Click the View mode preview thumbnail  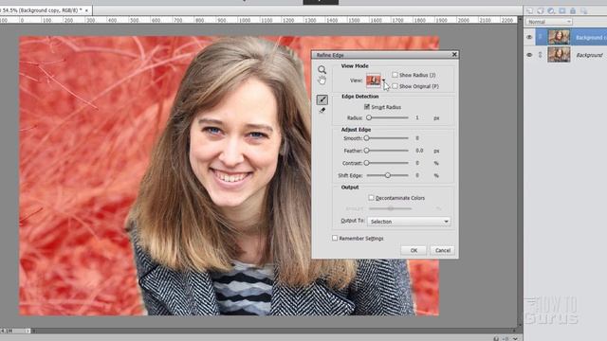[373, 81]
